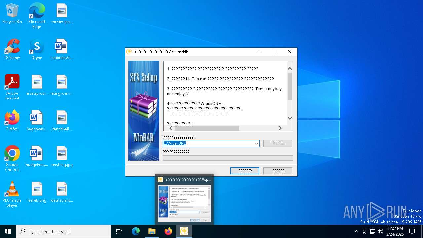Open the volume control tray icon

(x=380, y=231)
